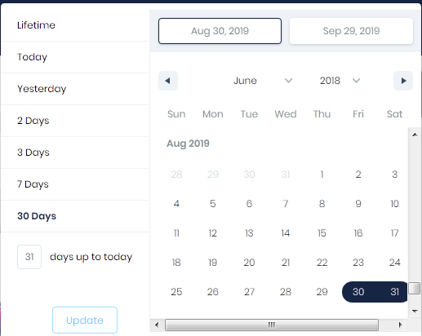Image resolution: width=422 pixels, height=336 pixels.
Task: Click the calendar scroll-down arrow
Action: point(415,311)
